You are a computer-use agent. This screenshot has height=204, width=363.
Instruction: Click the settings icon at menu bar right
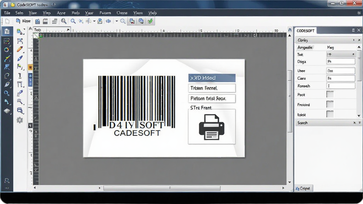[359, 13]
